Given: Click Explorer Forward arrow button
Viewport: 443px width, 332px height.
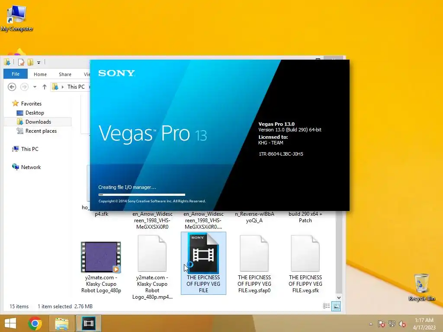Looking at the screenshot, I should [24, 86].
